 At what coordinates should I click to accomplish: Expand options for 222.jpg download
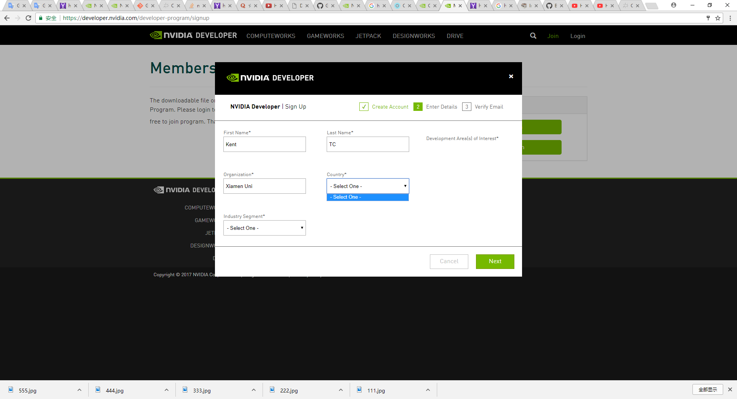341,390
